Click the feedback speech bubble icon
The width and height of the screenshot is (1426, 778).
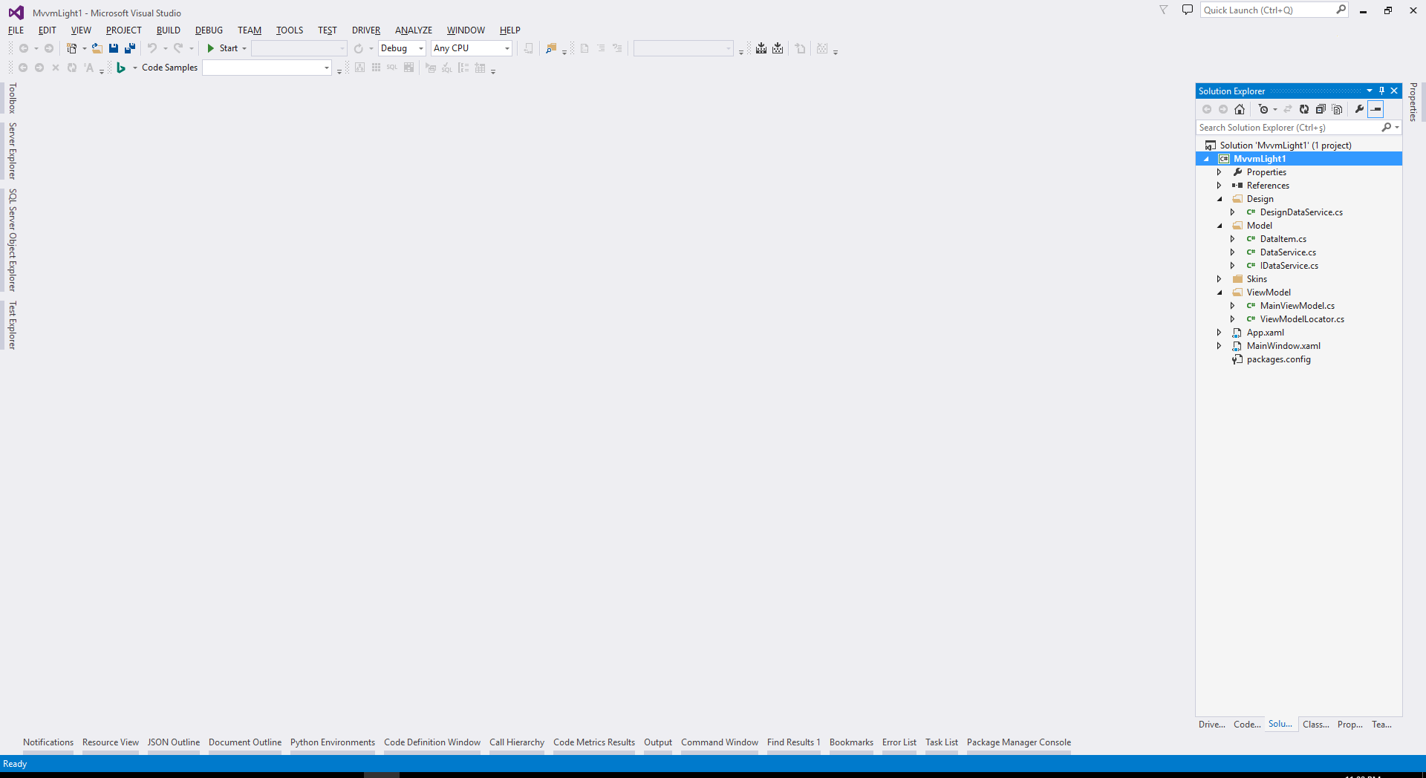1188,10
